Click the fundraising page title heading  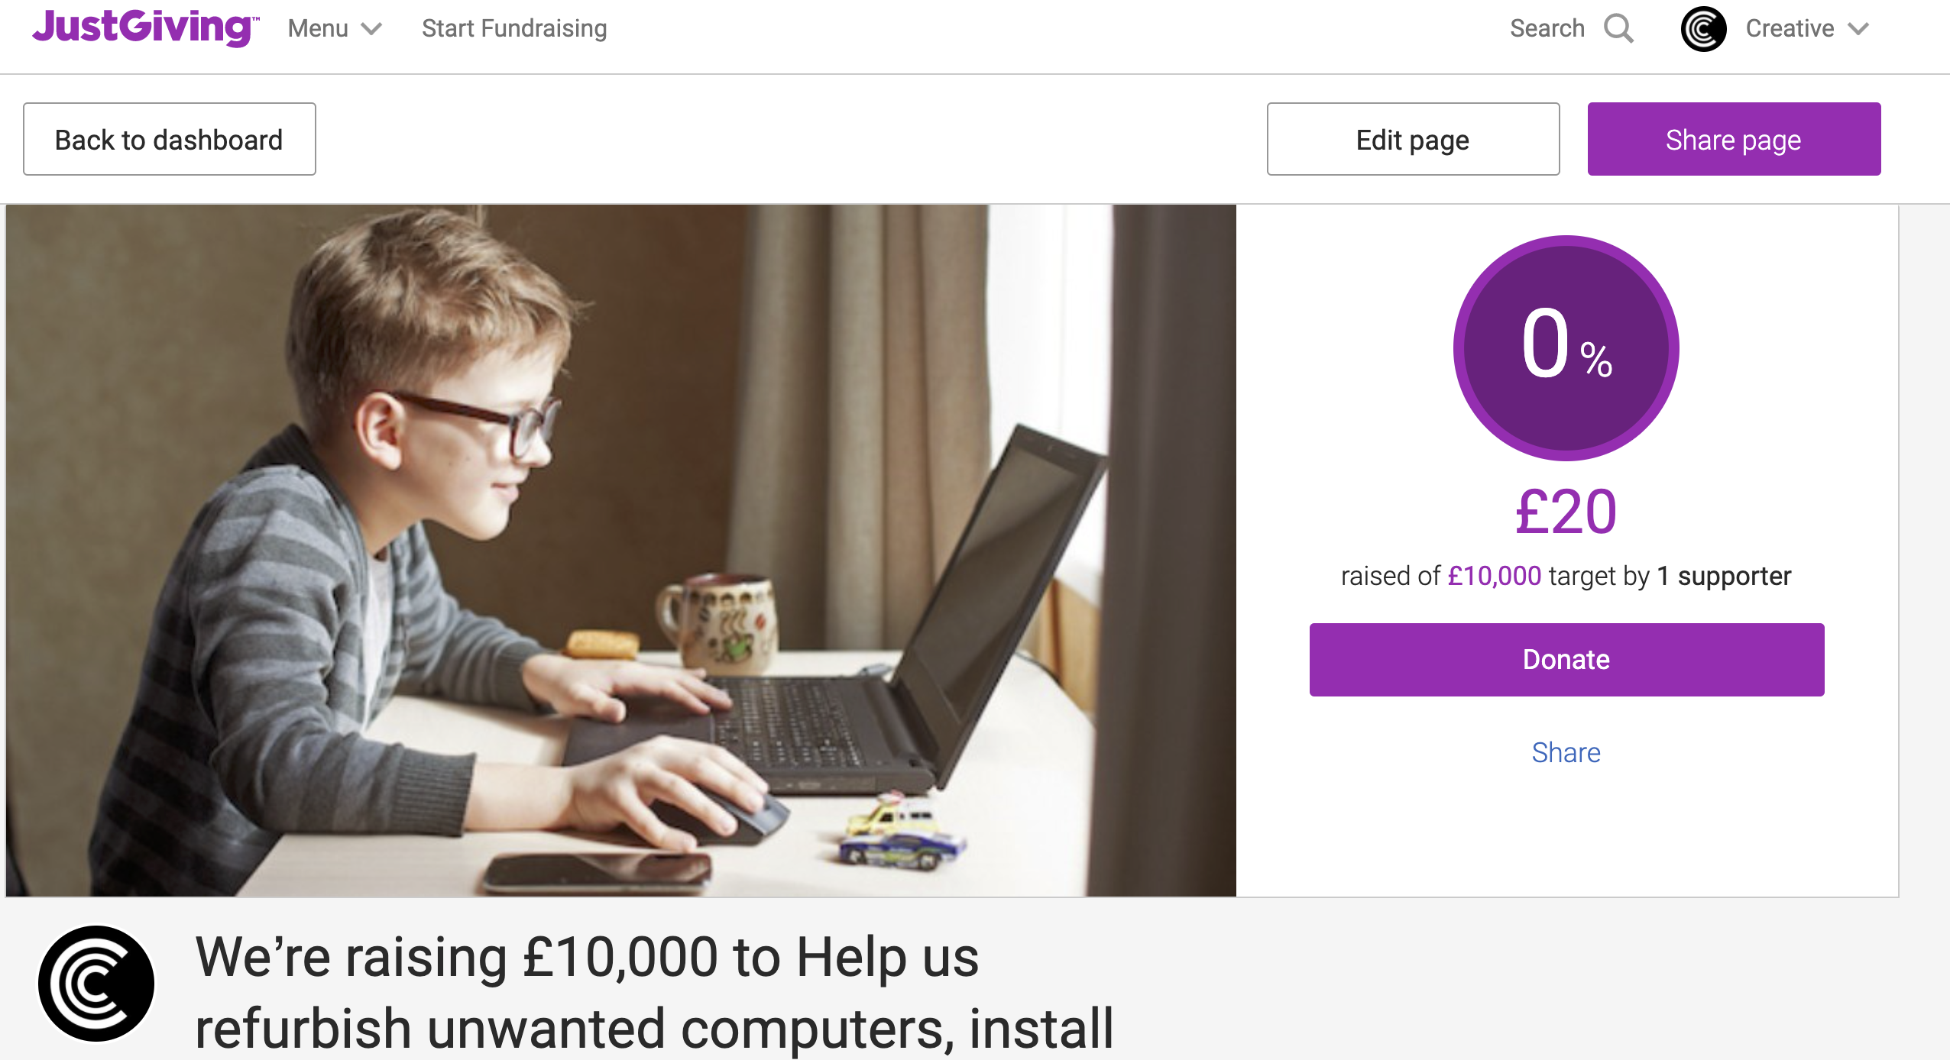pyautogui.click(x=655, y=993)
